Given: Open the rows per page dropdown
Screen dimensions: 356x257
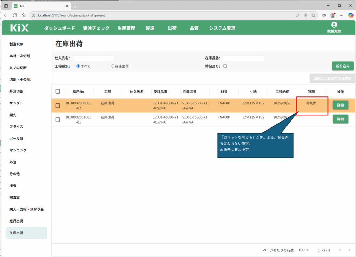Looking at the screenshot, I should [304, 250].
